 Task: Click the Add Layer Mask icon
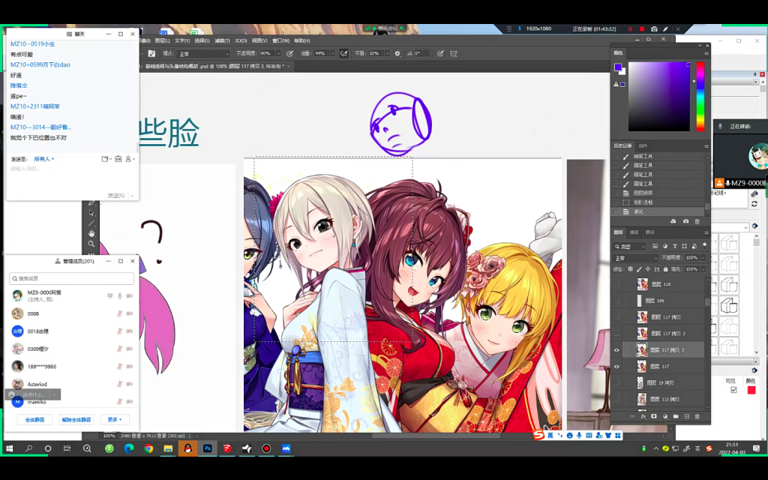(x=654, y=417)
